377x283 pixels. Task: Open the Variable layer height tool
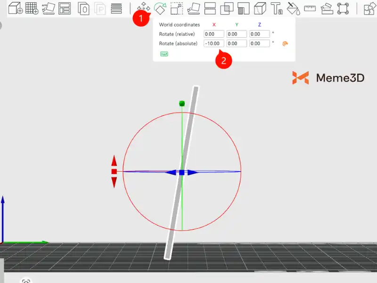click(x=116, y=8)
